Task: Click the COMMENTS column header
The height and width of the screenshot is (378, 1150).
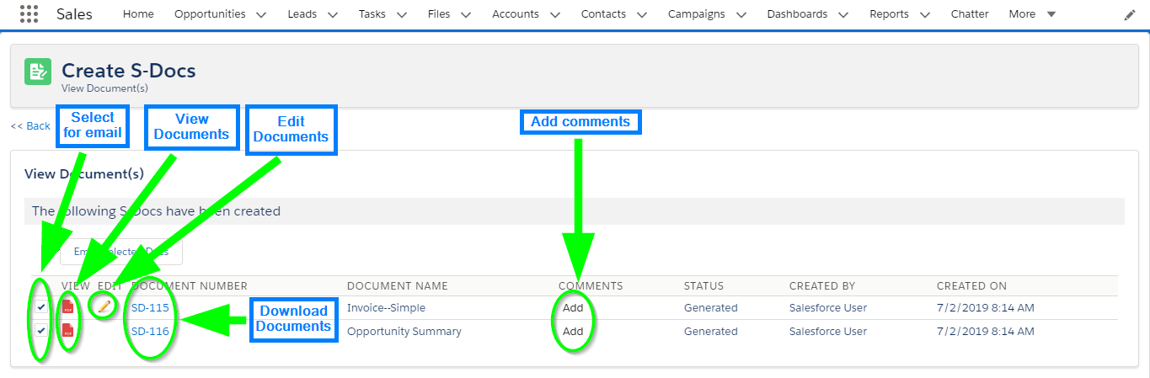Action: 591,286
